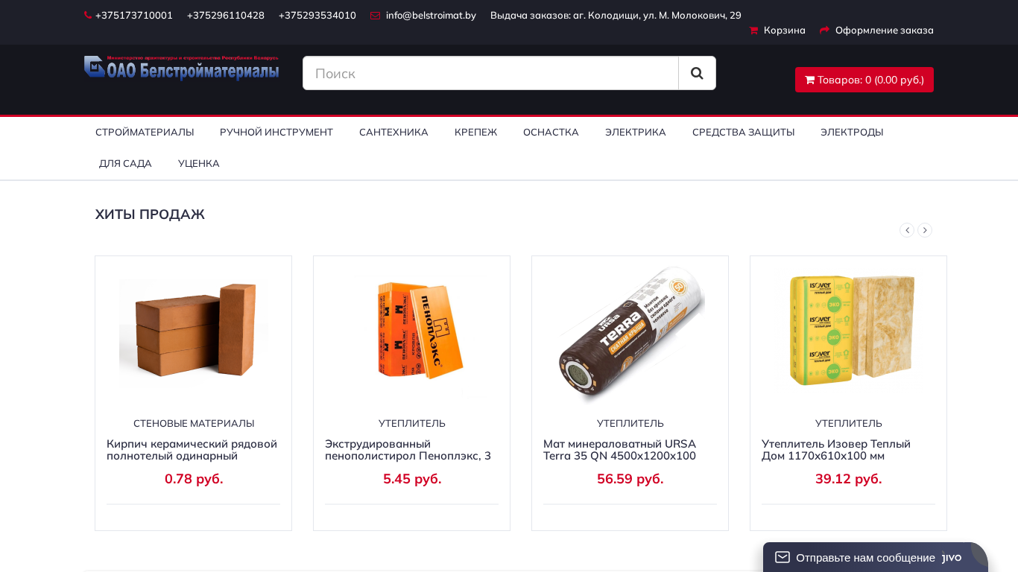Click the phone icon next to +375173710001

point(88,16)
